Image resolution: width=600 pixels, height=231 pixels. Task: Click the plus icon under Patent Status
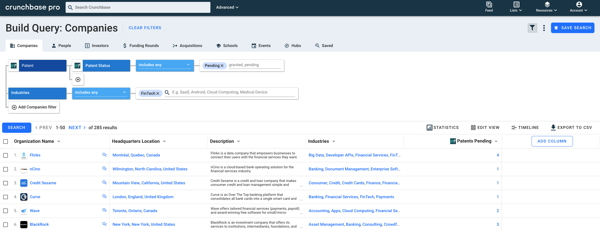[x=78, y=80]
